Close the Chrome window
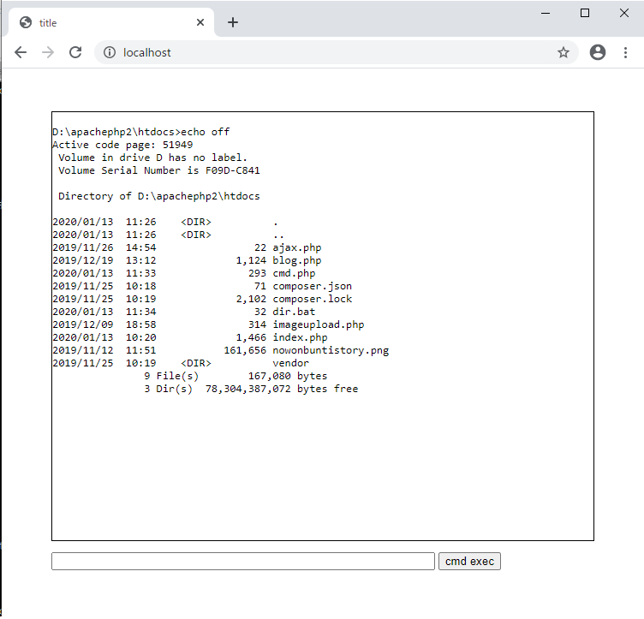This screenshot has height=619, width=644. pos(624,12)
